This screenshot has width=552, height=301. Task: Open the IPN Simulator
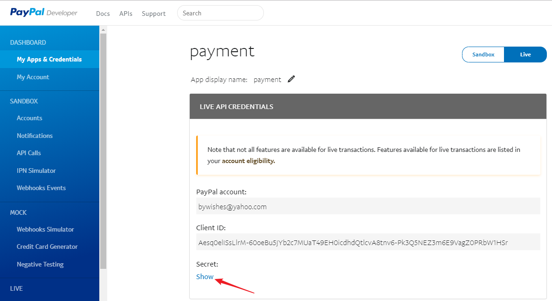coord(36,171)
